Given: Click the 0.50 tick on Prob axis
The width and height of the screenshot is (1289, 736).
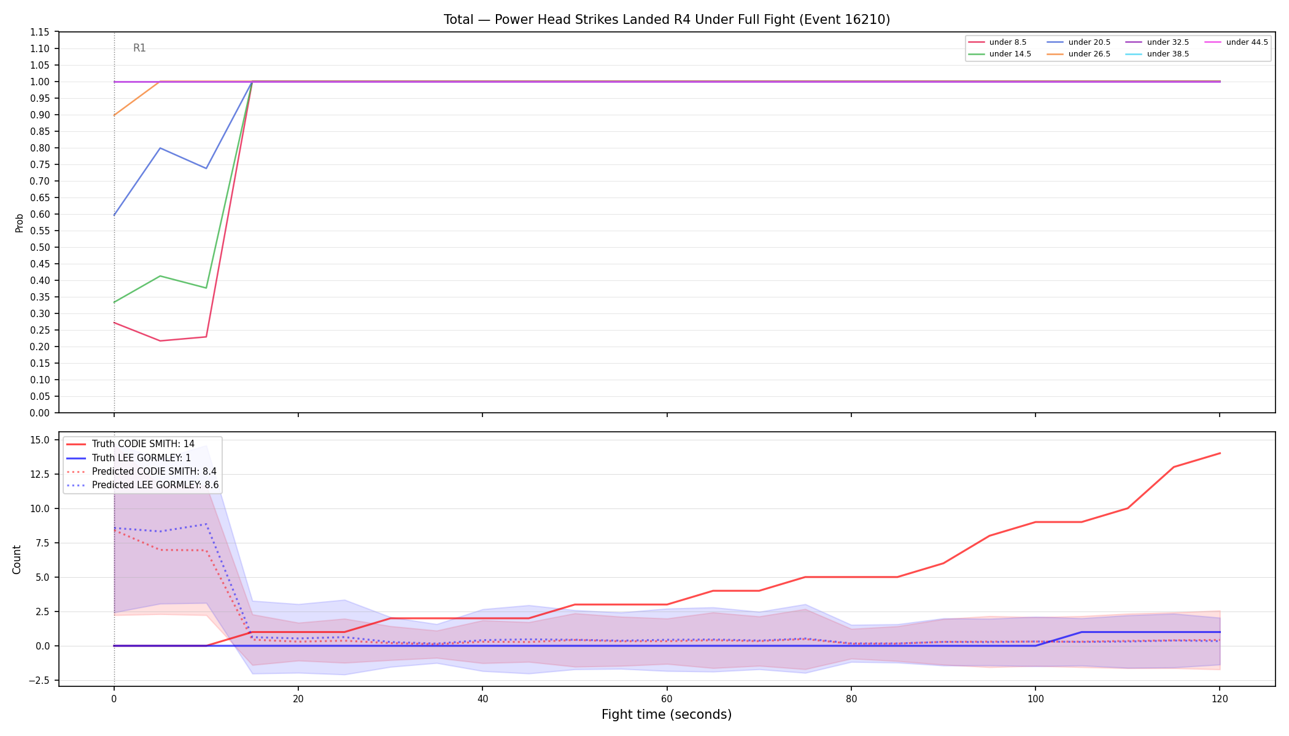Looking at the screenshot, I should [40, 247].
